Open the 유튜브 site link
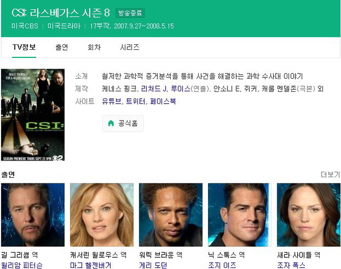 click(112, 101)
